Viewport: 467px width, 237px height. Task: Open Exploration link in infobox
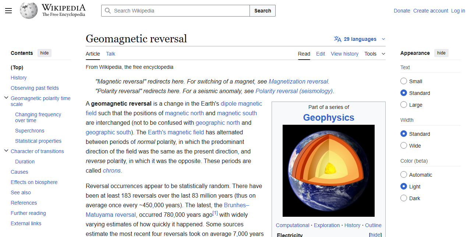coord(327,225)
